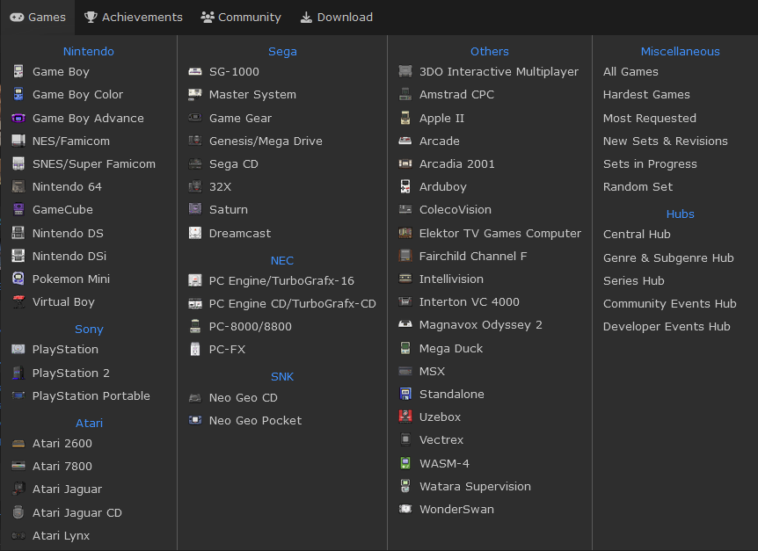Open the Games menu

(x=38, y=18)
